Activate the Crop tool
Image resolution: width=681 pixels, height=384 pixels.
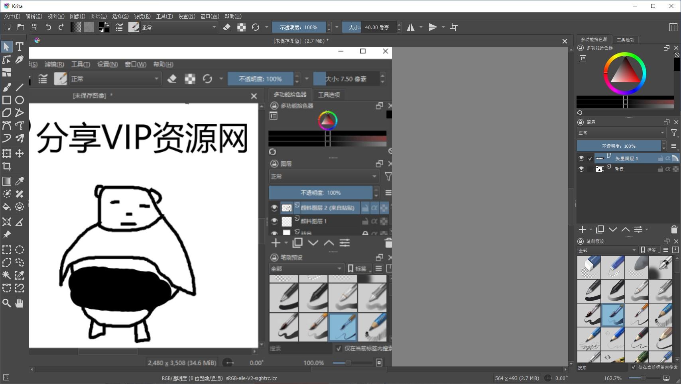pos(6,167)
